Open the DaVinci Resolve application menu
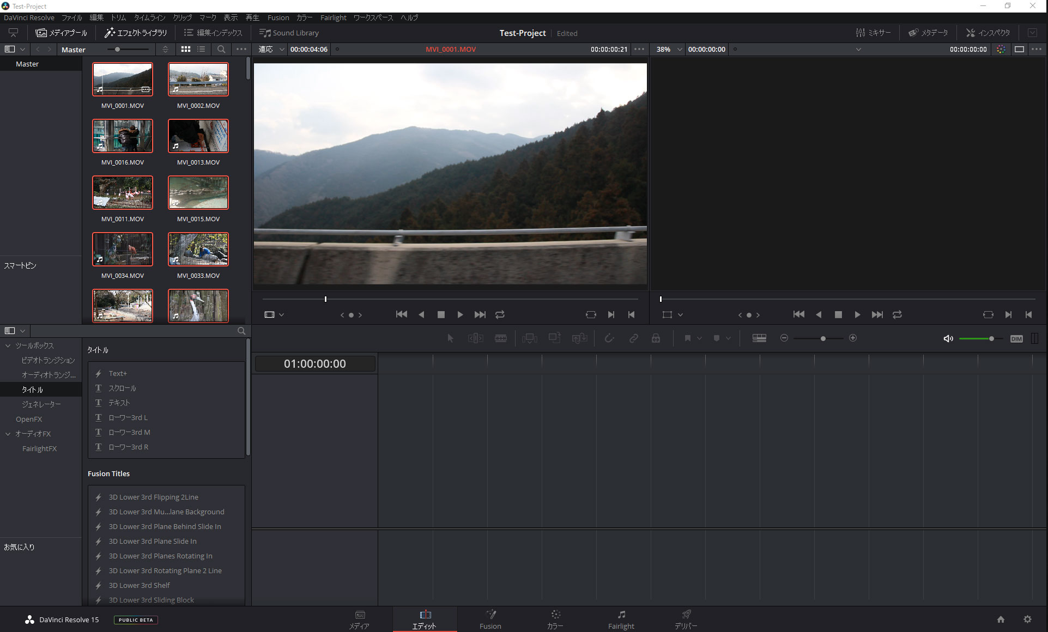The width and height of the screenshot is (1048, 632). (29, 17)
